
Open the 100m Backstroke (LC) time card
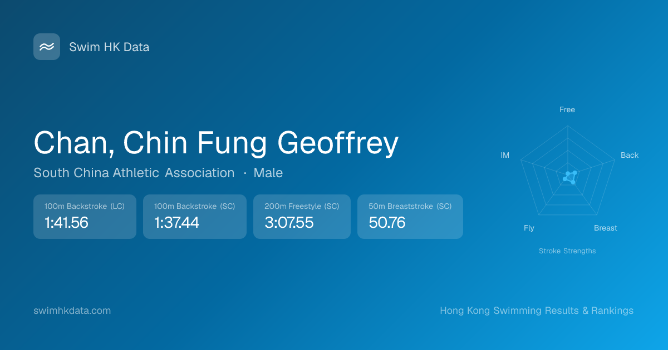tap(85, 217)
